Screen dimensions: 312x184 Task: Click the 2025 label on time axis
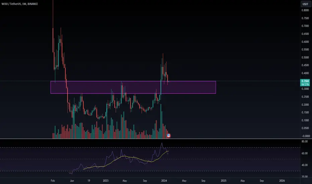(223, 181)
